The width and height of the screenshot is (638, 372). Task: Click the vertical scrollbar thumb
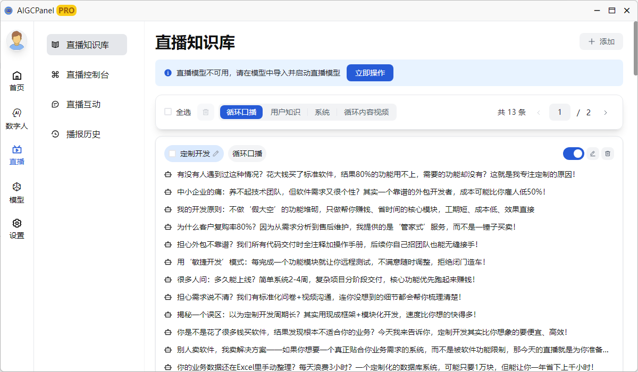(635, 49)
